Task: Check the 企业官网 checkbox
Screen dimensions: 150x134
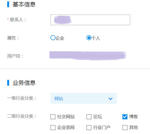Action: click(53, 127)
